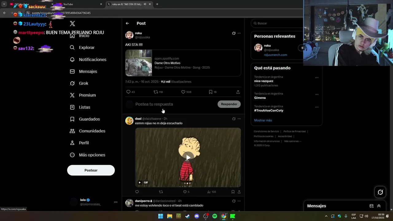Screen dimensions: 393x221
Task: Expand the Mensajes drawer with arrows
Action: tap(379, 206)
